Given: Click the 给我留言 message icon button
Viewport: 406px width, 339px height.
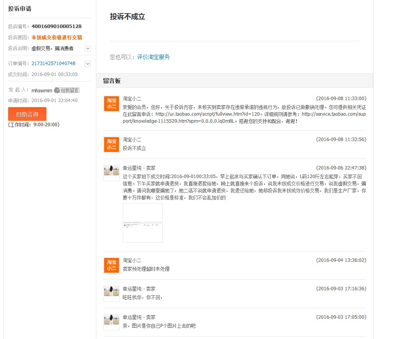Looking at the screenshot, I should pyautogui.click(x=67, y=90).
